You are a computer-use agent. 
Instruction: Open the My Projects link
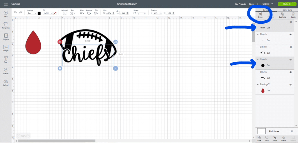point(240,4)
